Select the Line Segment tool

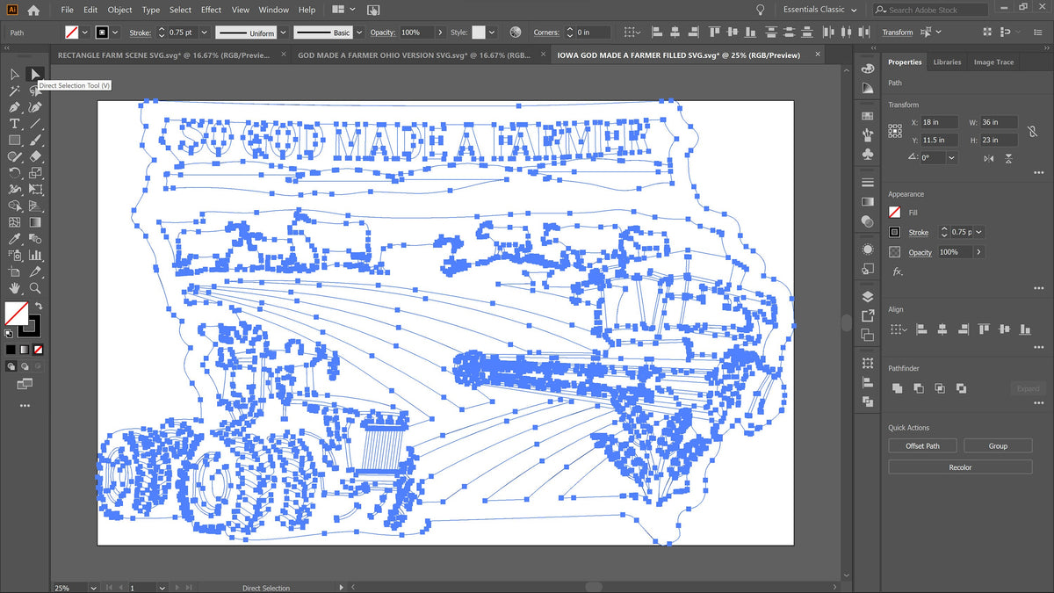coord(35,124)
